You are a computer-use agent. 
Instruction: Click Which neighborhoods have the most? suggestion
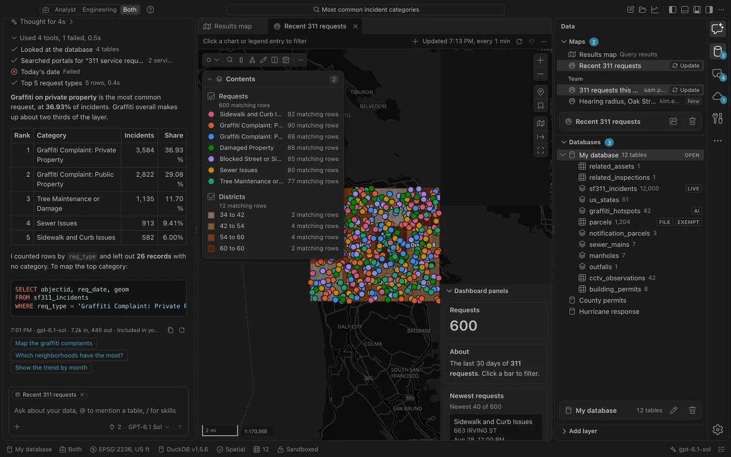coord(69,355)
